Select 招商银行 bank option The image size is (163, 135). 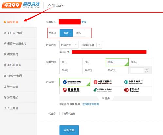(75, 90)
